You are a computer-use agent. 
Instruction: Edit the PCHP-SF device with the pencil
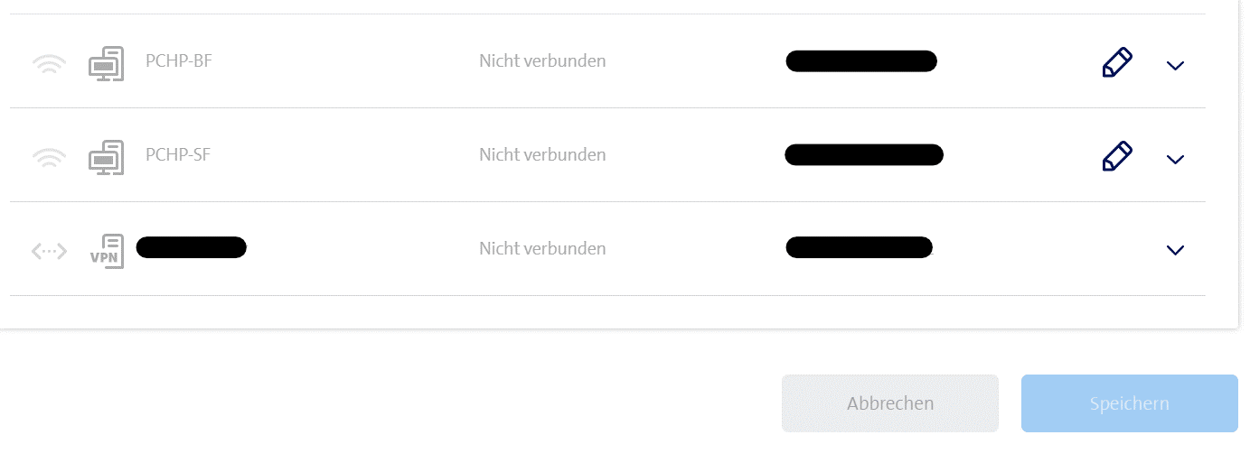(1116, 156)
